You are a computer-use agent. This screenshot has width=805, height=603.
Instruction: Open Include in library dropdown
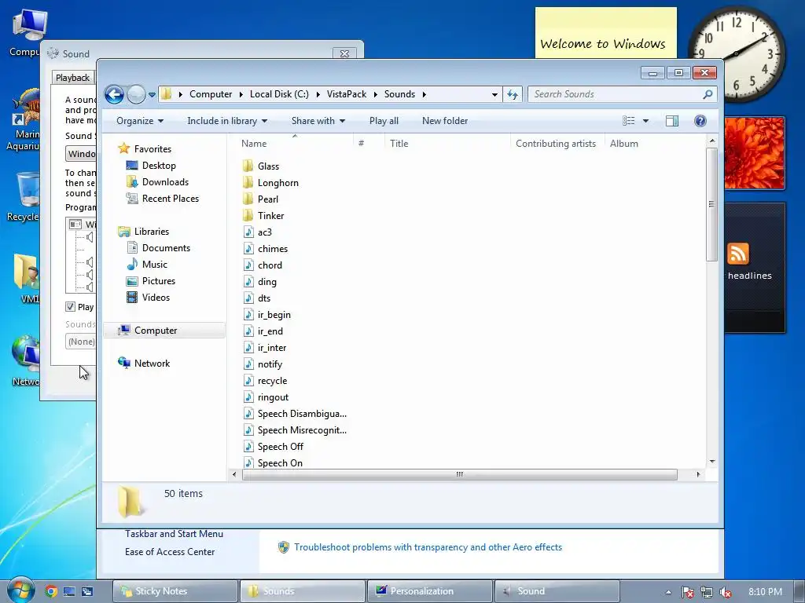coord(227,121)
